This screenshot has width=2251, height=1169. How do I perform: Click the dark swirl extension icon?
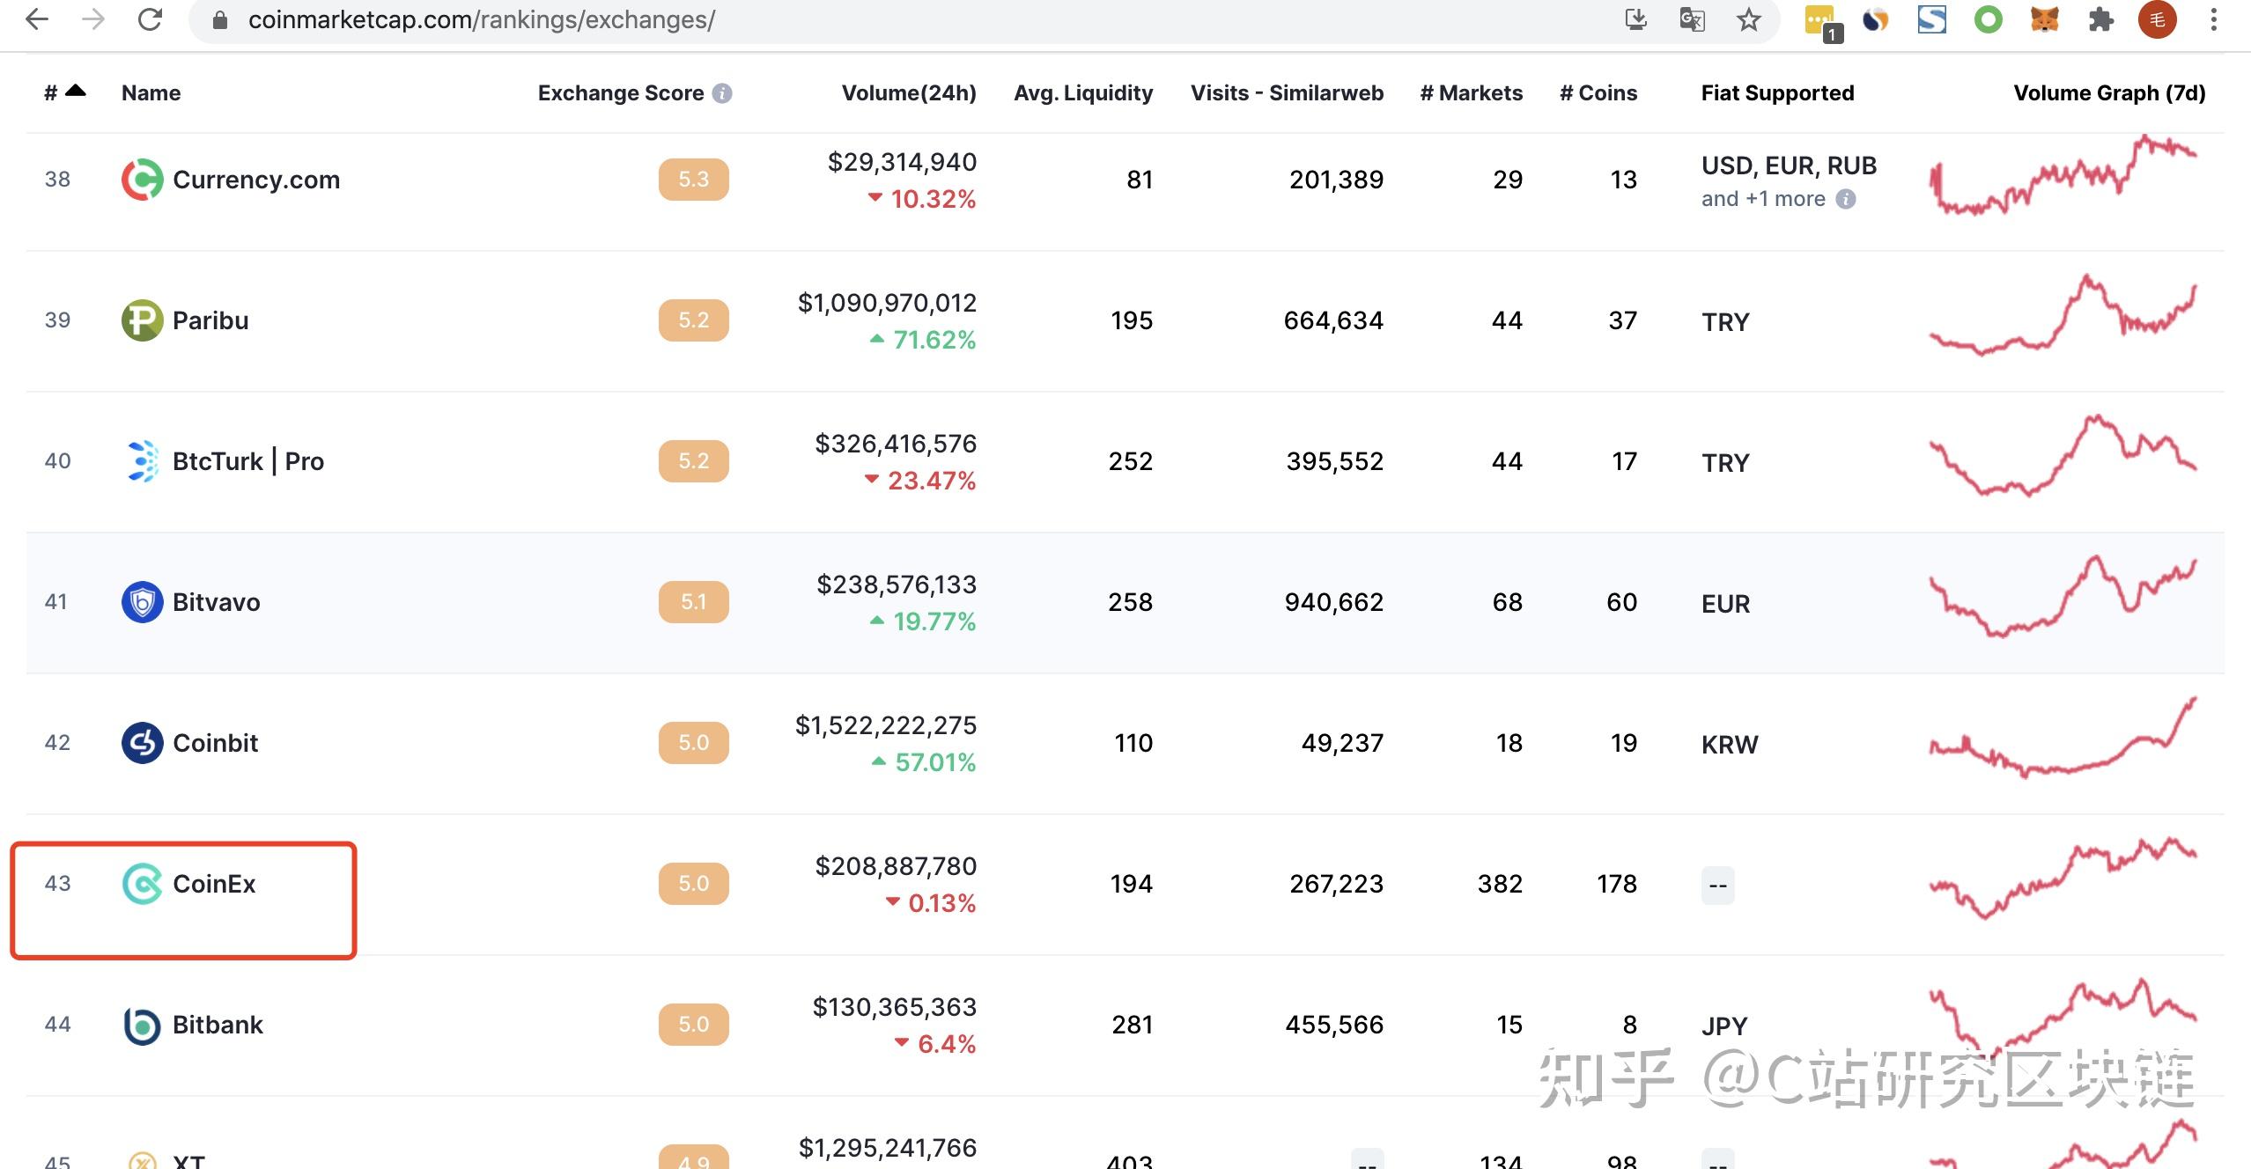(x=1876, y=19)
